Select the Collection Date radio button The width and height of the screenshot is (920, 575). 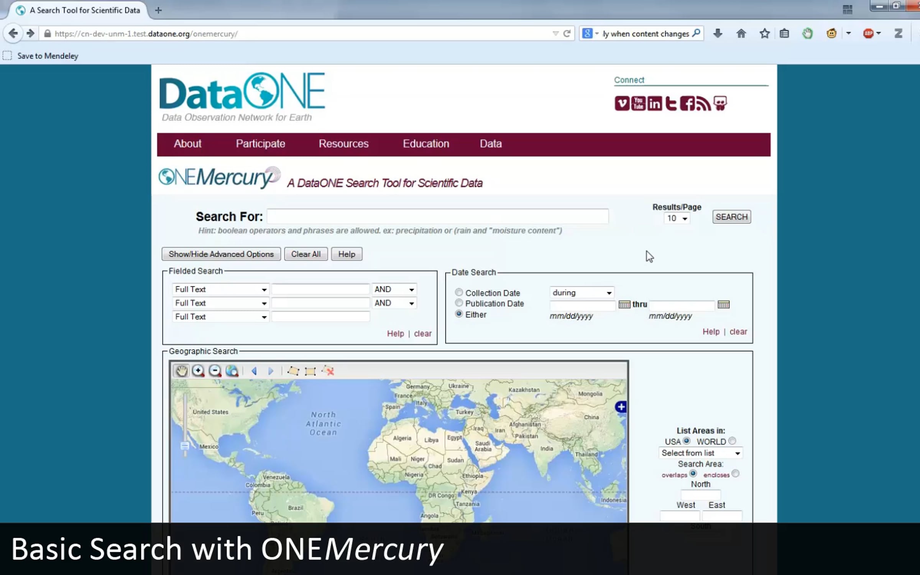[x=459, y=292]
